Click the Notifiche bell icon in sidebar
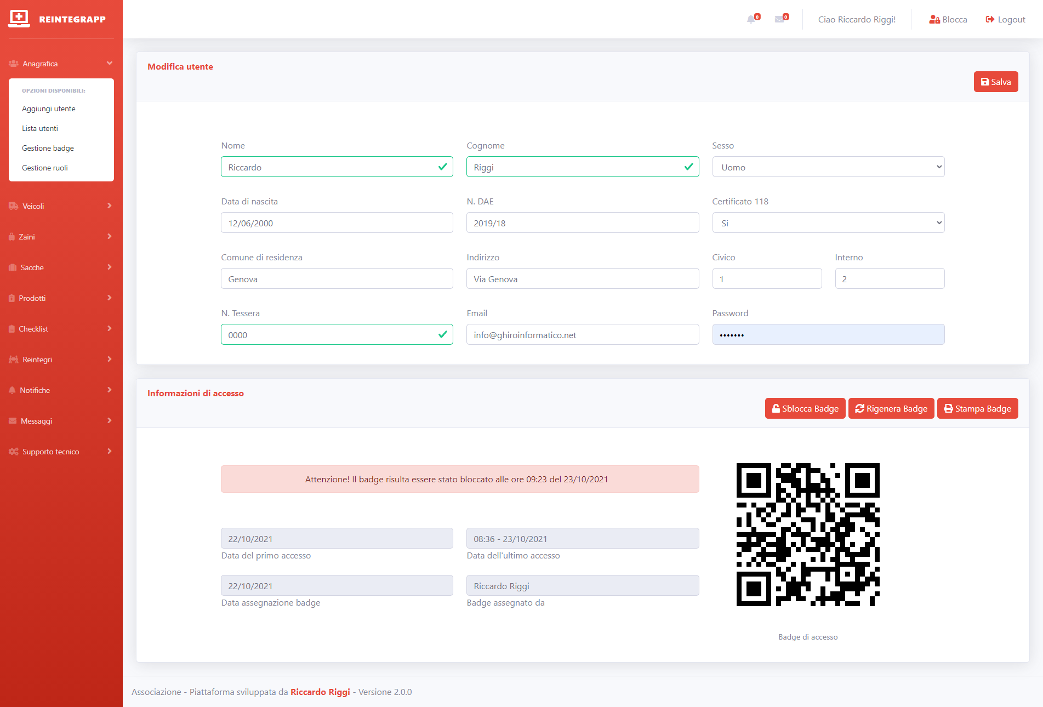The width and height of the screenshot is (1043, 707). [x=12, y=390]
